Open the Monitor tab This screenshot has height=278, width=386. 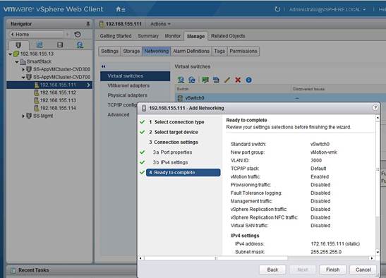pos(173,36)
